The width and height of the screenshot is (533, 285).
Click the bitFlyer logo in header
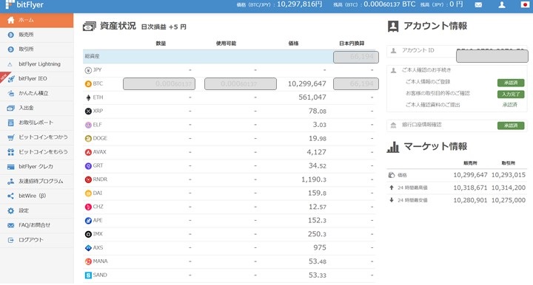click(24, 4)
